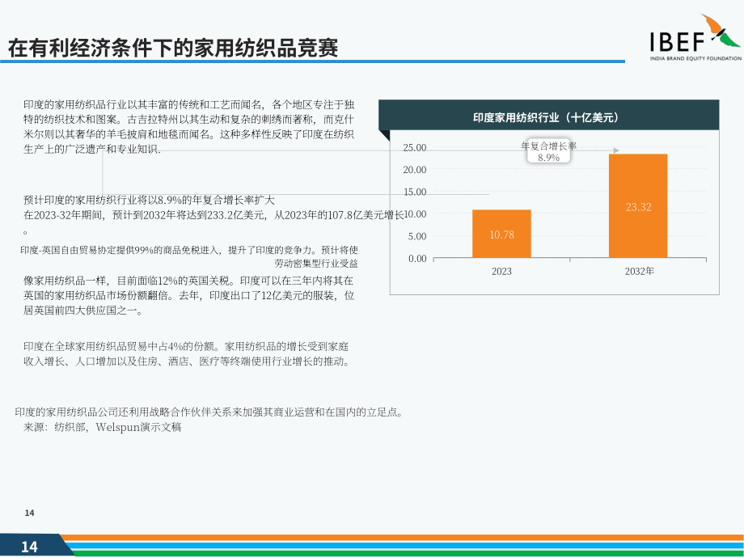Click the line 预计印度的家用纺织行业将以8.9%的年复合增长率扩大
Screen dimensions: 744x558
coord(149,200)
